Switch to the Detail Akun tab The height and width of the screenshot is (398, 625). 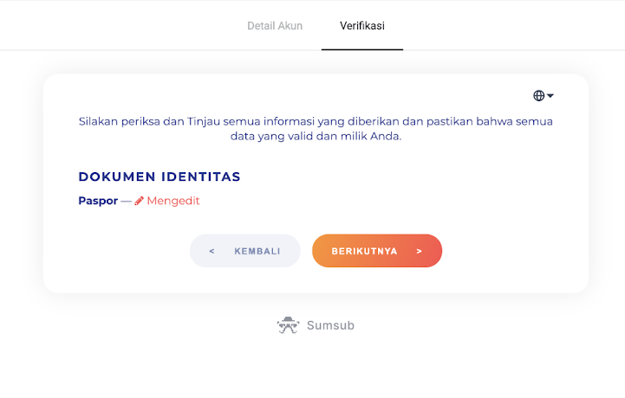pos(275,26)
